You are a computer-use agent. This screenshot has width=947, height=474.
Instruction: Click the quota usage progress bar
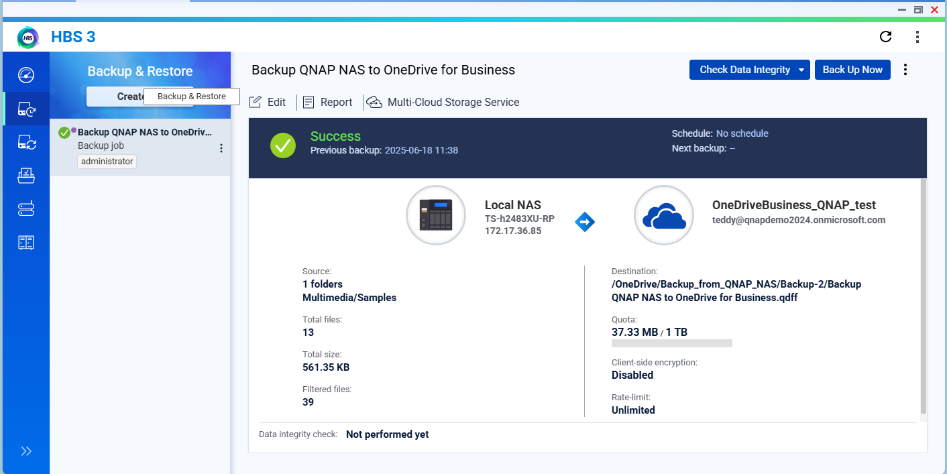671,343
